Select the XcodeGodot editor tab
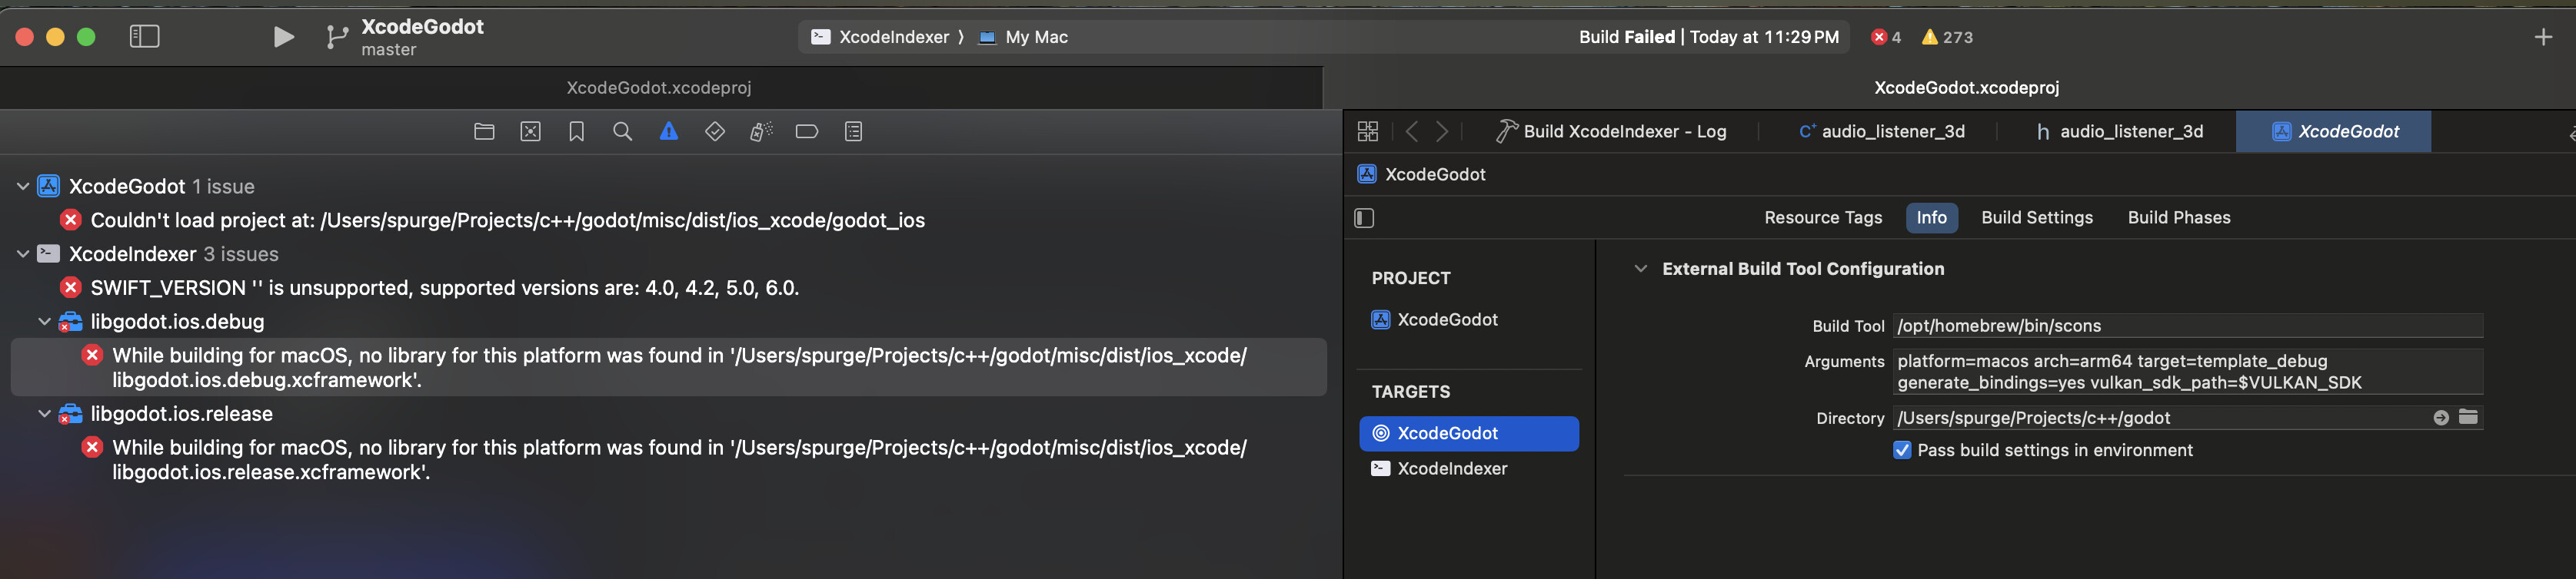The width and height of the screenshot is (2576, 579). [2334, 132]
